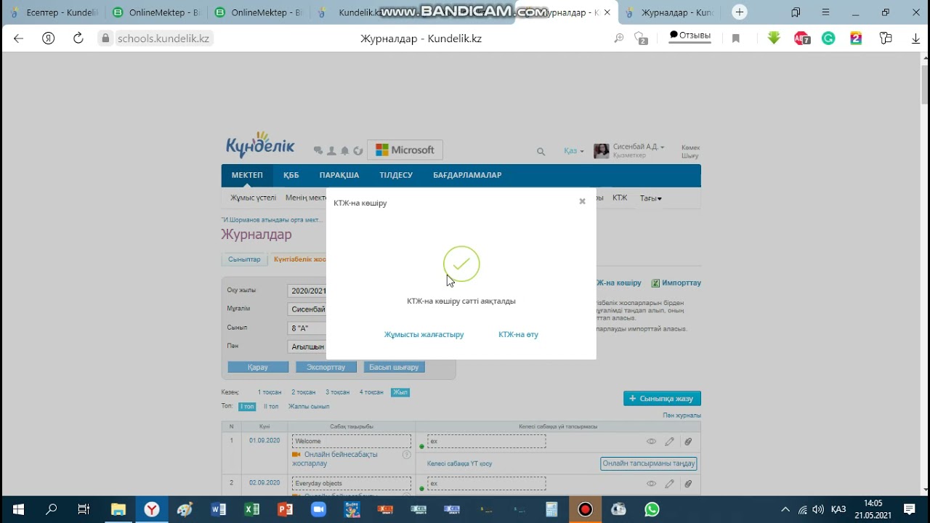Click the homework field for Welcome row

[487, 442]
